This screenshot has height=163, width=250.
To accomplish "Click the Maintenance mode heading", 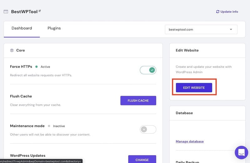I will (27, 126).
